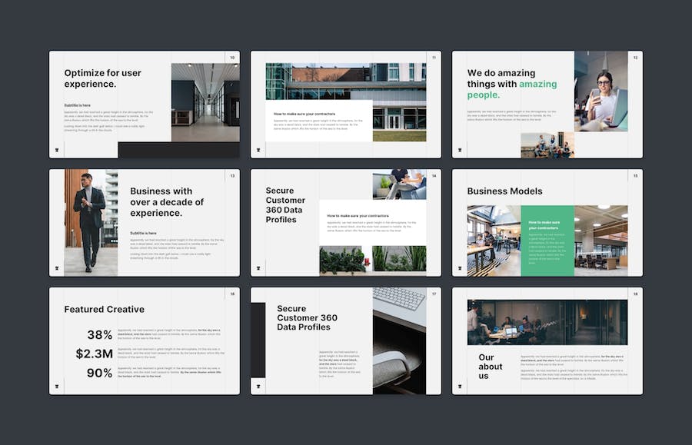The width and height of the screenshot is (692, 445).
Task: Click the logo icon on slide 16
Action: (x=57, y=387)
